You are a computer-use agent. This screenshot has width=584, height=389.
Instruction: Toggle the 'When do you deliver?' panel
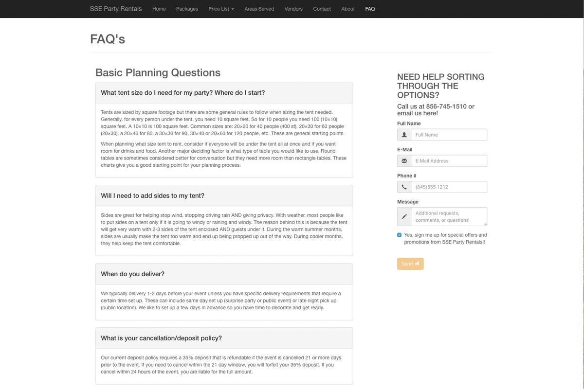[x=133, y=274]
